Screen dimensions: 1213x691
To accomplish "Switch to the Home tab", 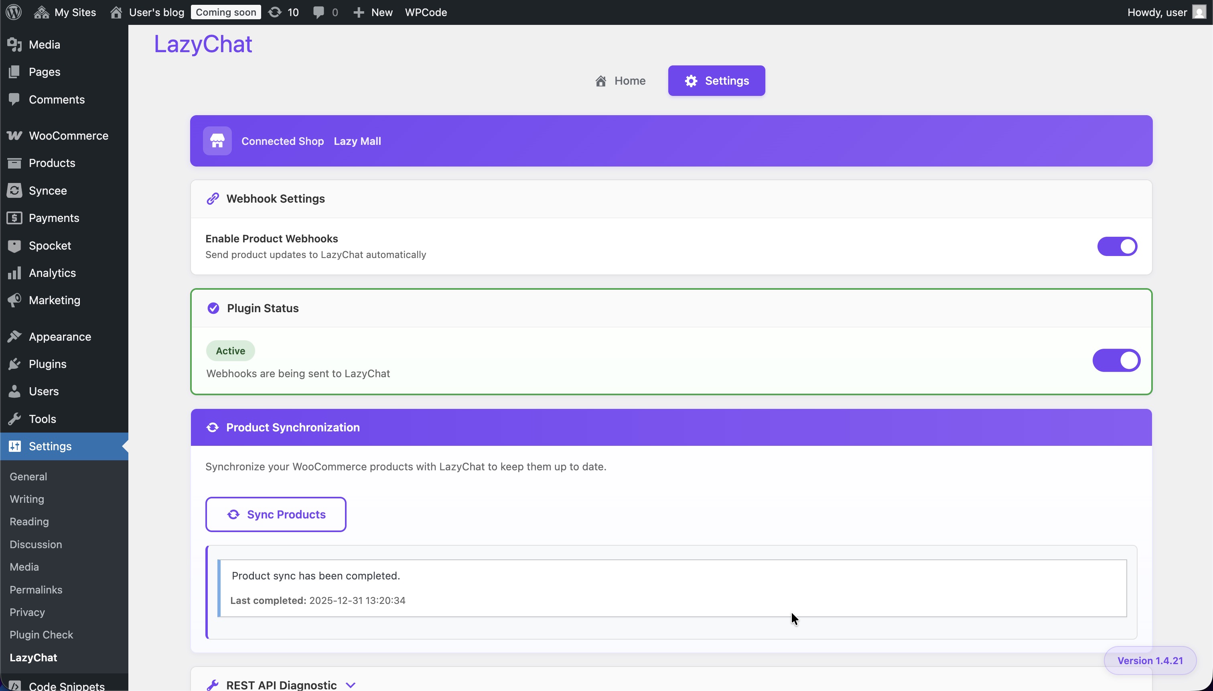I will pyautogui.click(x=621, y=81).
